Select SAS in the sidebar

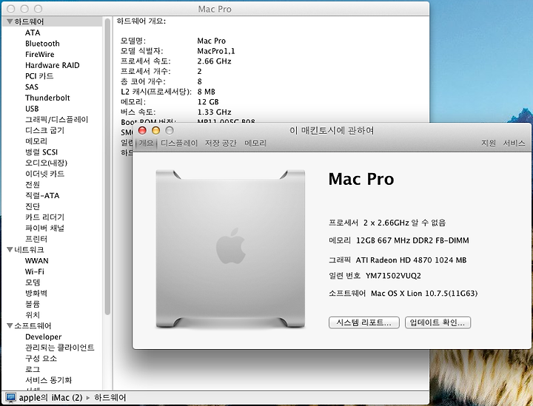click(32, 87)
